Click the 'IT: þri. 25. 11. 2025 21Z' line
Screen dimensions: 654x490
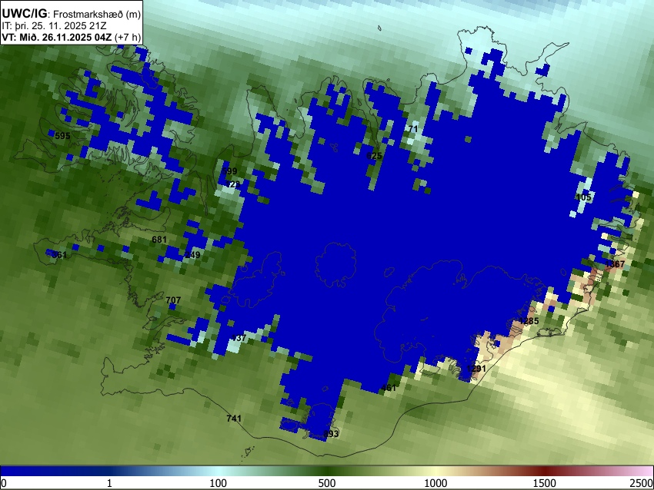coord(54,26)
